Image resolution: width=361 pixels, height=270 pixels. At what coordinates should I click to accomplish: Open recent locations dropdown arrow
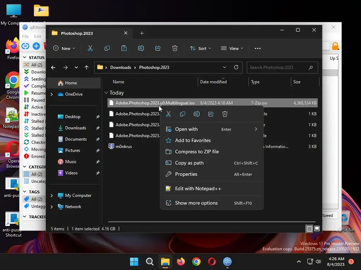point(76,67)
